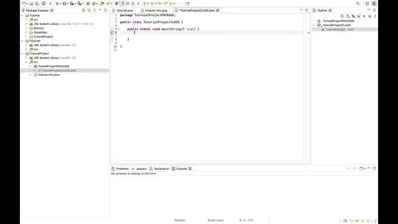The image size is (398, 224).
Task: Click the New file wizard icon
Action: tap(24, 4)
